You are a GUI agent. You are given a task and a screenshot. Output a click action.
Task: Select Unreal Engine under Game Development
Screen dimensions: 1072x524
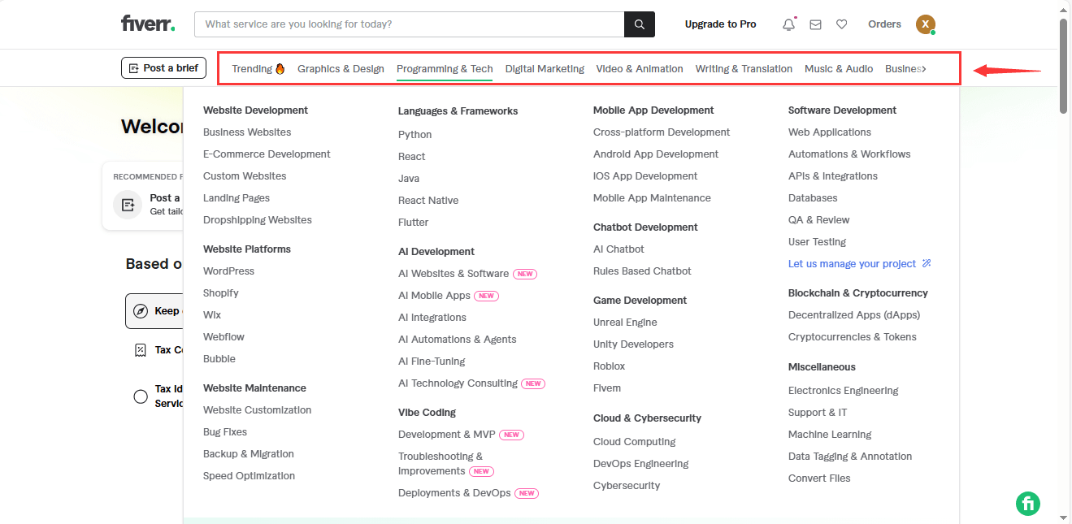click(625, 323)
